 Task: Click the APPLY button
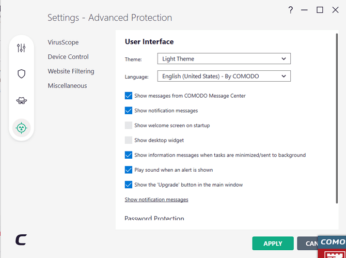pyautogui.click(x=273, y=244)
